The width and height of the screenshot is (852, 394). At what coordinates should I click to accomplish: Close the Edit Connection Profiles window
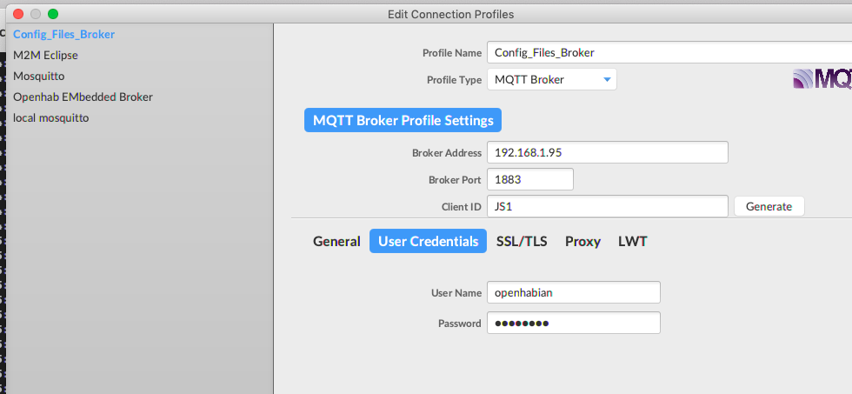click(x=18, y=14)
